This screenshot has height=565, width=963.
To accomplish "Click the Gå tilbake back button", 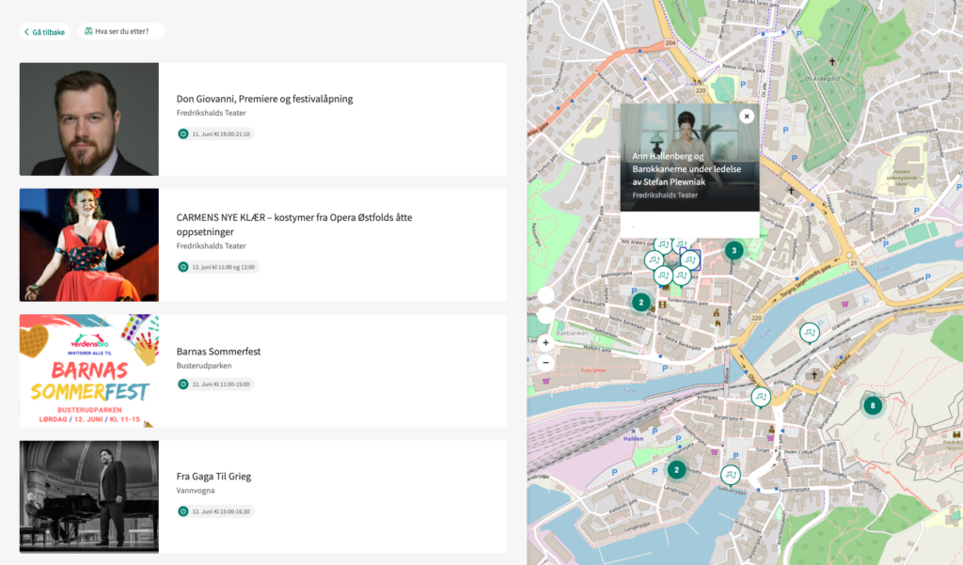I will coord(44,32).
